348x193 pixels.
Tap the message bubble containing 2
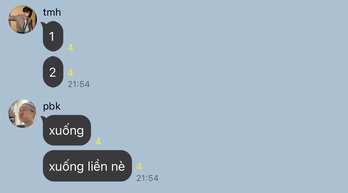click(53, 72)
